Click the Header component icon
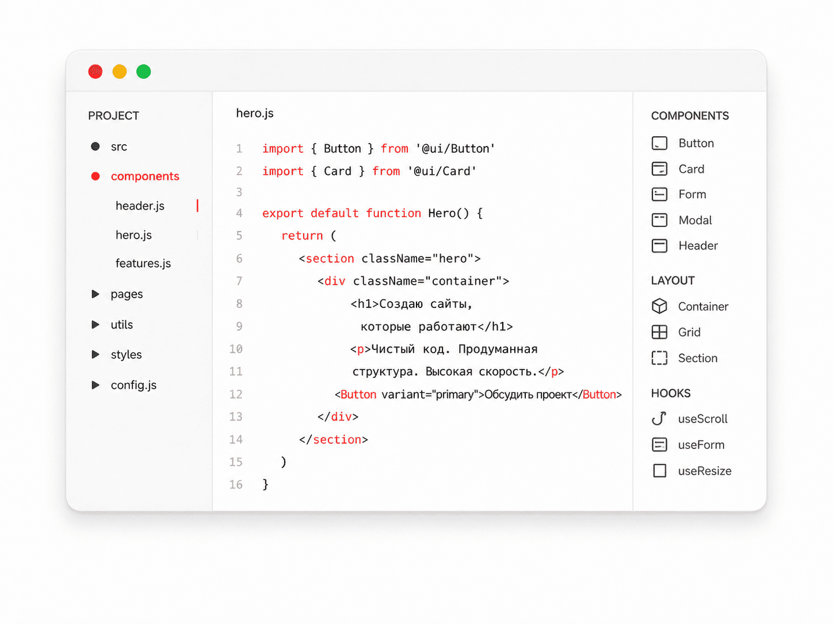Screen dimensions: 833x624 pyautogui.click(x=659, y=246)
